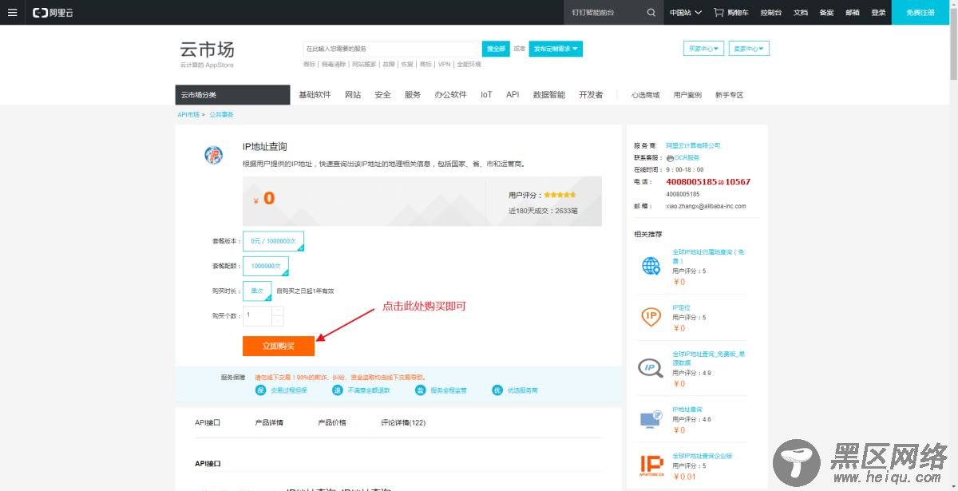Screen dimensions: 958x491
Task: Decrease purchase quantity with down stepper
Action: point(278,321)
